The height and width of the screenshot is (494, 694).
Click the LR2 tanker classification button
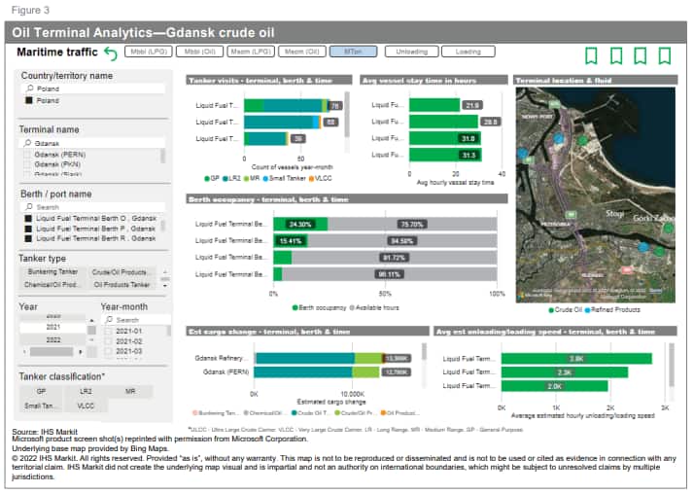87,390
